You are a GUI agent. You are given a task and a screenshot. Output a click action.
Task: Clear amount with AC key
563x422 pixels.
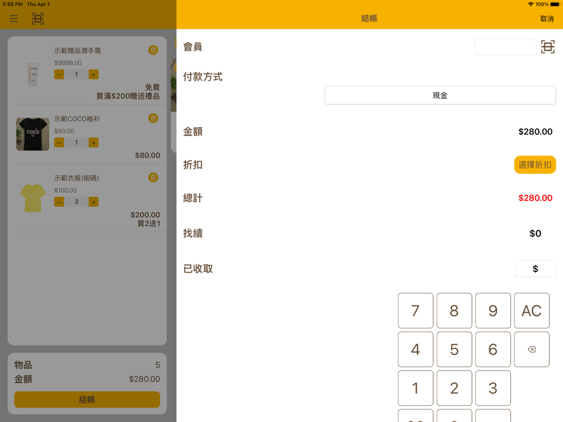click(532, 311)
